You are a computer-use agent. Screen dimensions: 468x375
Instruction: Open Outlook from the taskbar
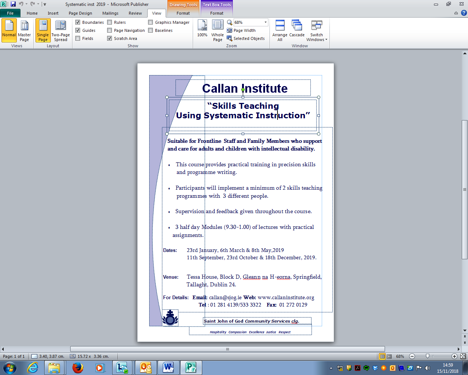pos(146,368)
